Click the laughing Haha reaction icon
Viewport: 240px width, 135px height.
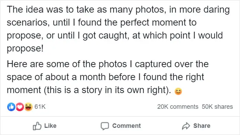[28, 107]
